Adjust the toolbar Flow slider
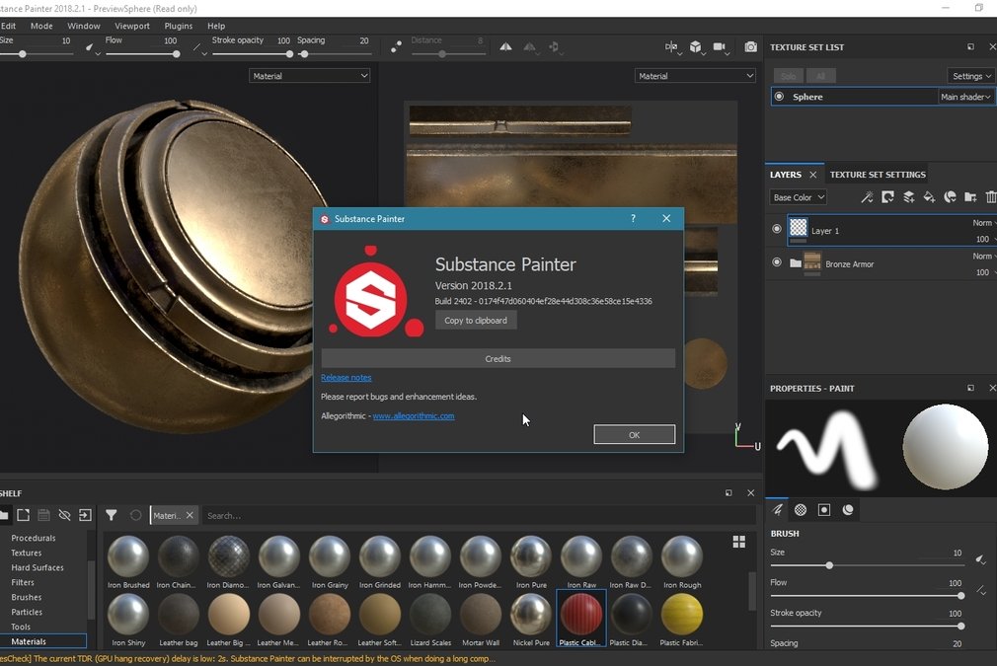The height and width of the screenshot is (666, 997). [x=142, y=54]
